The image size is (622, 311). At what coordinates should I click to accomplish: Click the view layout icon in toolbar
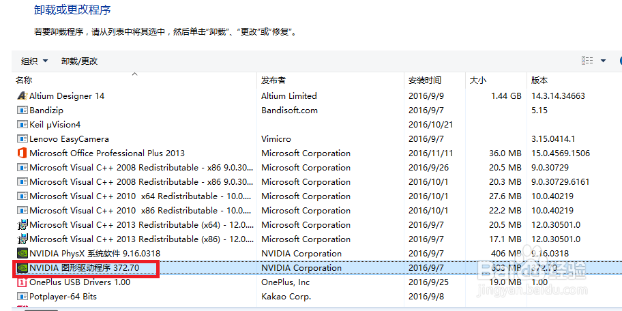587,61
